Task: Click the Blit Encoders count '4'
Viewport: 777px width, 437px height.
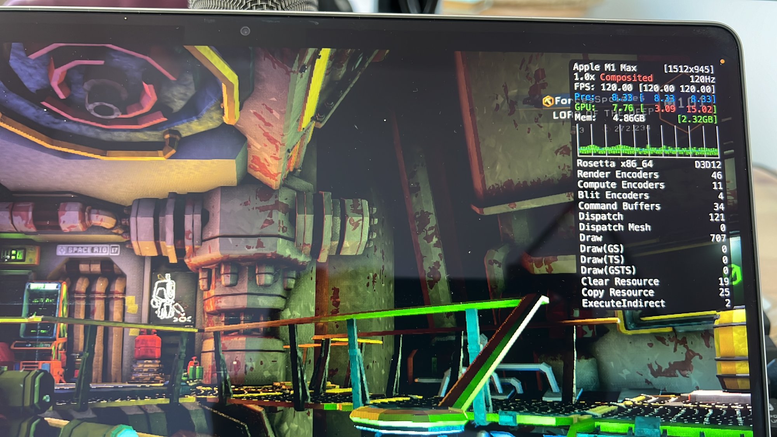Action: (721, 196)
